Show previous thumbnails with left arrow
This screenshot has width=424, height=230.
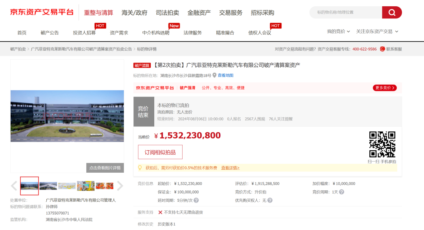click(x=14, y=186)
